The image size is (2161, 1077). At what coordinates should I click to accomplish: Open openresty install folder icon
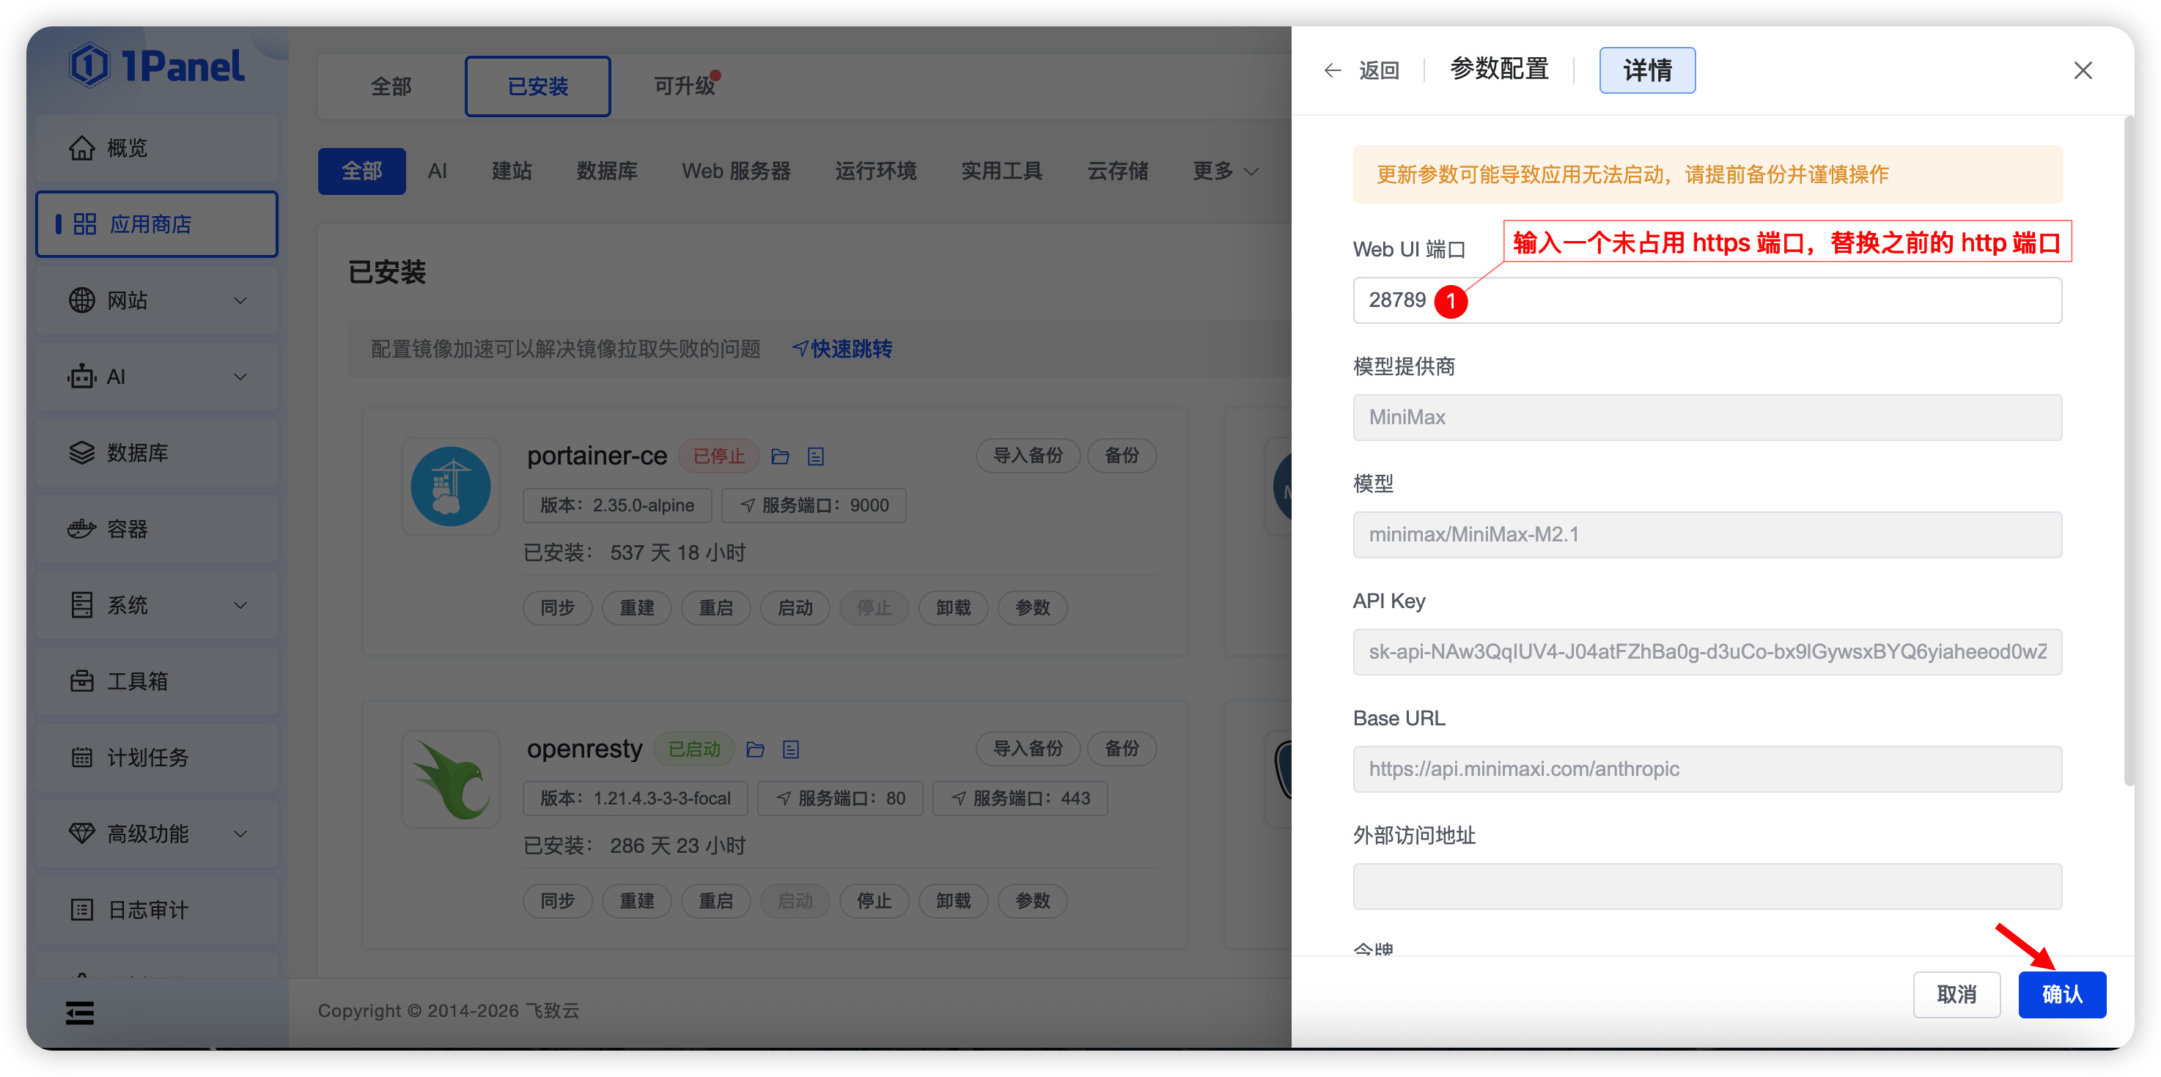755,750
